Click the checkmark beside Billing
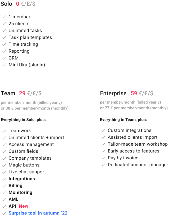 click(x=4, y=186)
